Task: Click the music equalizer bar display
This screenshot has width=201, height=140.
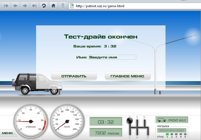Action: pos(171,130)
